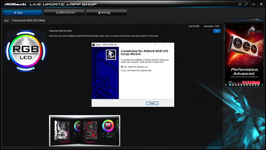Screen dimensions: 266x150
Task: Click 'Completing the ASRock RGB LED Setup Wizard' heading
Action: click(x=144, y=52)
